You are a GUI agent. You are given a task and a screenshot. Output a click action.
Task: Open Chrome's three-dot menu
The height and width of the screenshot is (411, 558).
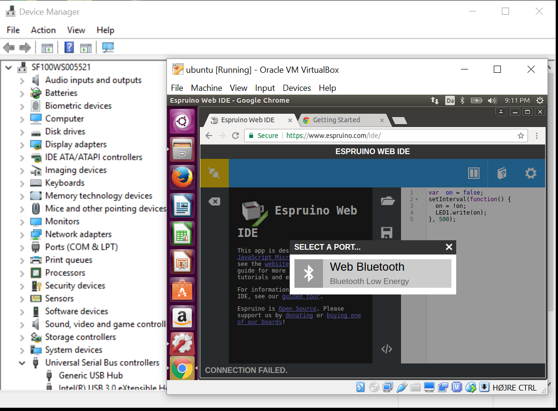point(537,136)
